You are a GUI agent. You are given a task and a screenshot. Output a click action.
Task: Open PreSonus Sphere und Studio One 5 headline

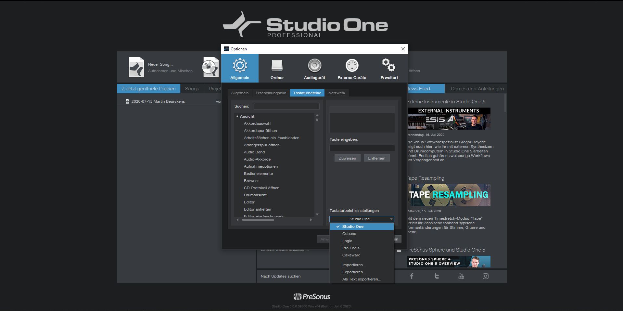point(446,250)
